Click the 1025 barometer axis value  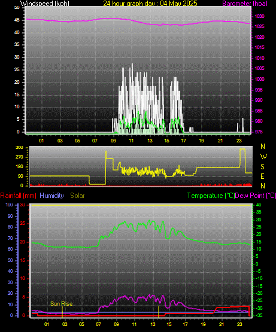259,26
